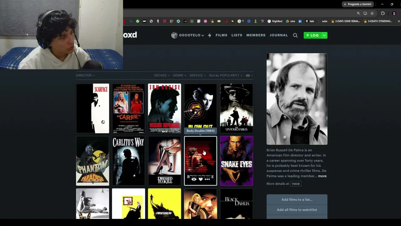Expand the DIRECTOR role dropdown
Image resolution: width=401 pixels, height=226 pixels.
[85, 75]
